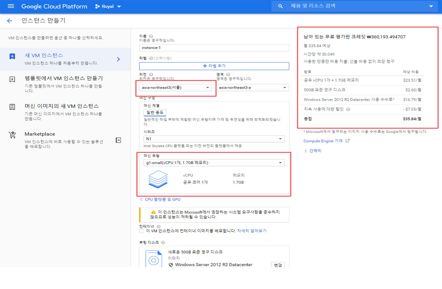This screenshot has width=442, height=289.
Task: Click the 월 $35.84 예상 text
Action: [317, 46]
